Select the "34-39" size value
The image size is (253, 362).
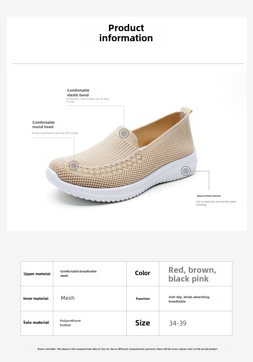(x=177, y=323)
